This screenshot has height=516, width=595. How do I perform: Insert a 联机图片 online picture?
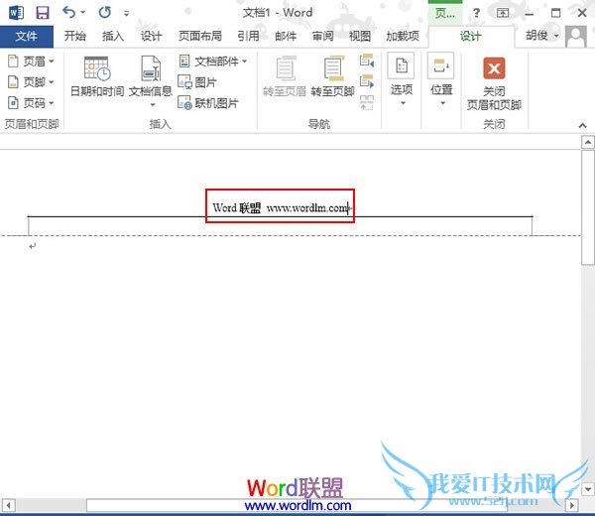(208, 103)
